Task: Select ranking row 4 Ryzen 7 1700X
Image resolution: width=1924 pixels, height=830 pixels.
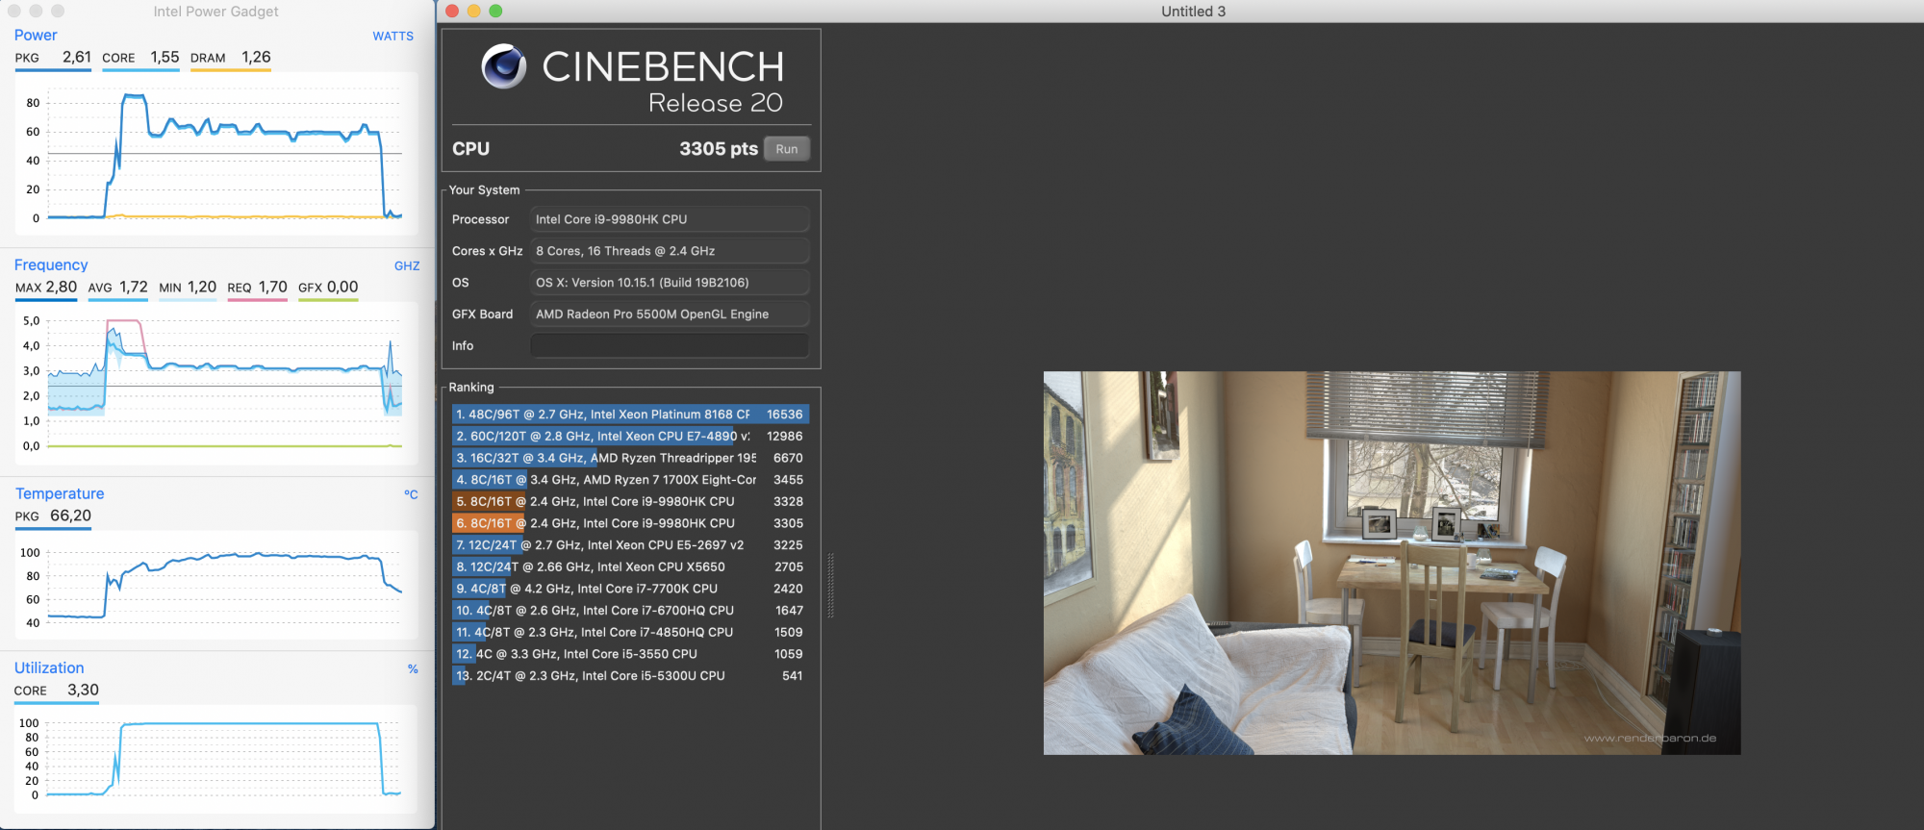Action: tap(630, 480)
